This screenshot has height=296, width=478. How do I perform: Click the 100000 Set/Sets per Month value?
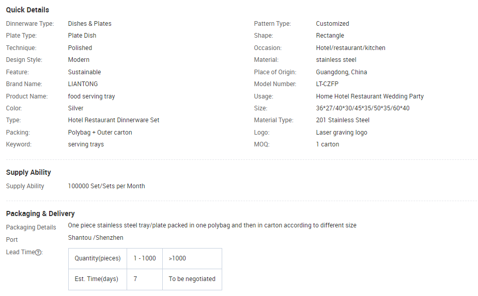106,186
